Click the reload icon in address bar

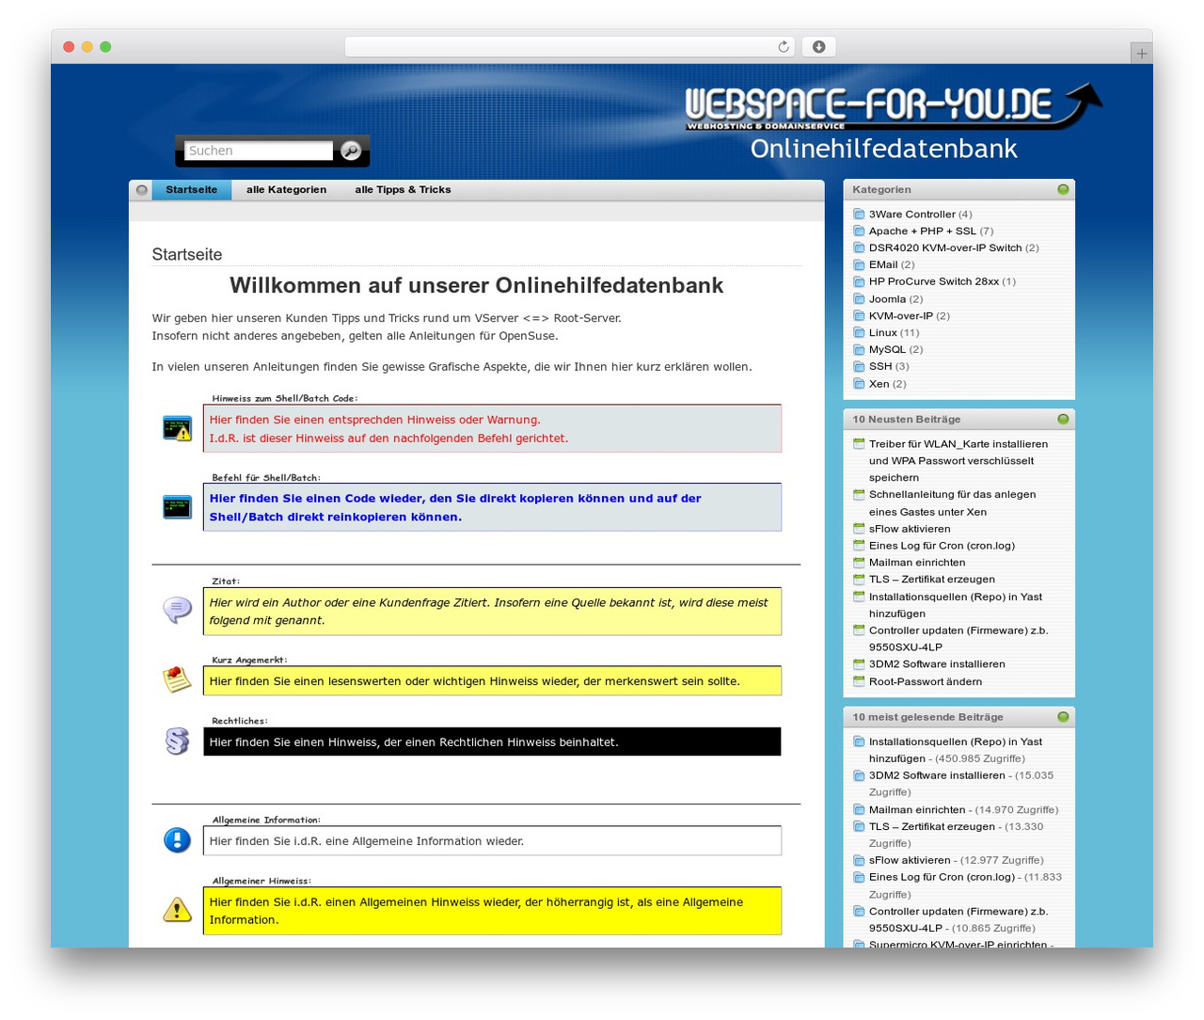(784, 47)
